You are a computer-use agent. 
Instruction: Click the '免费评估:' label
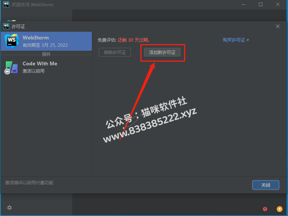click(x=107, y=40)
